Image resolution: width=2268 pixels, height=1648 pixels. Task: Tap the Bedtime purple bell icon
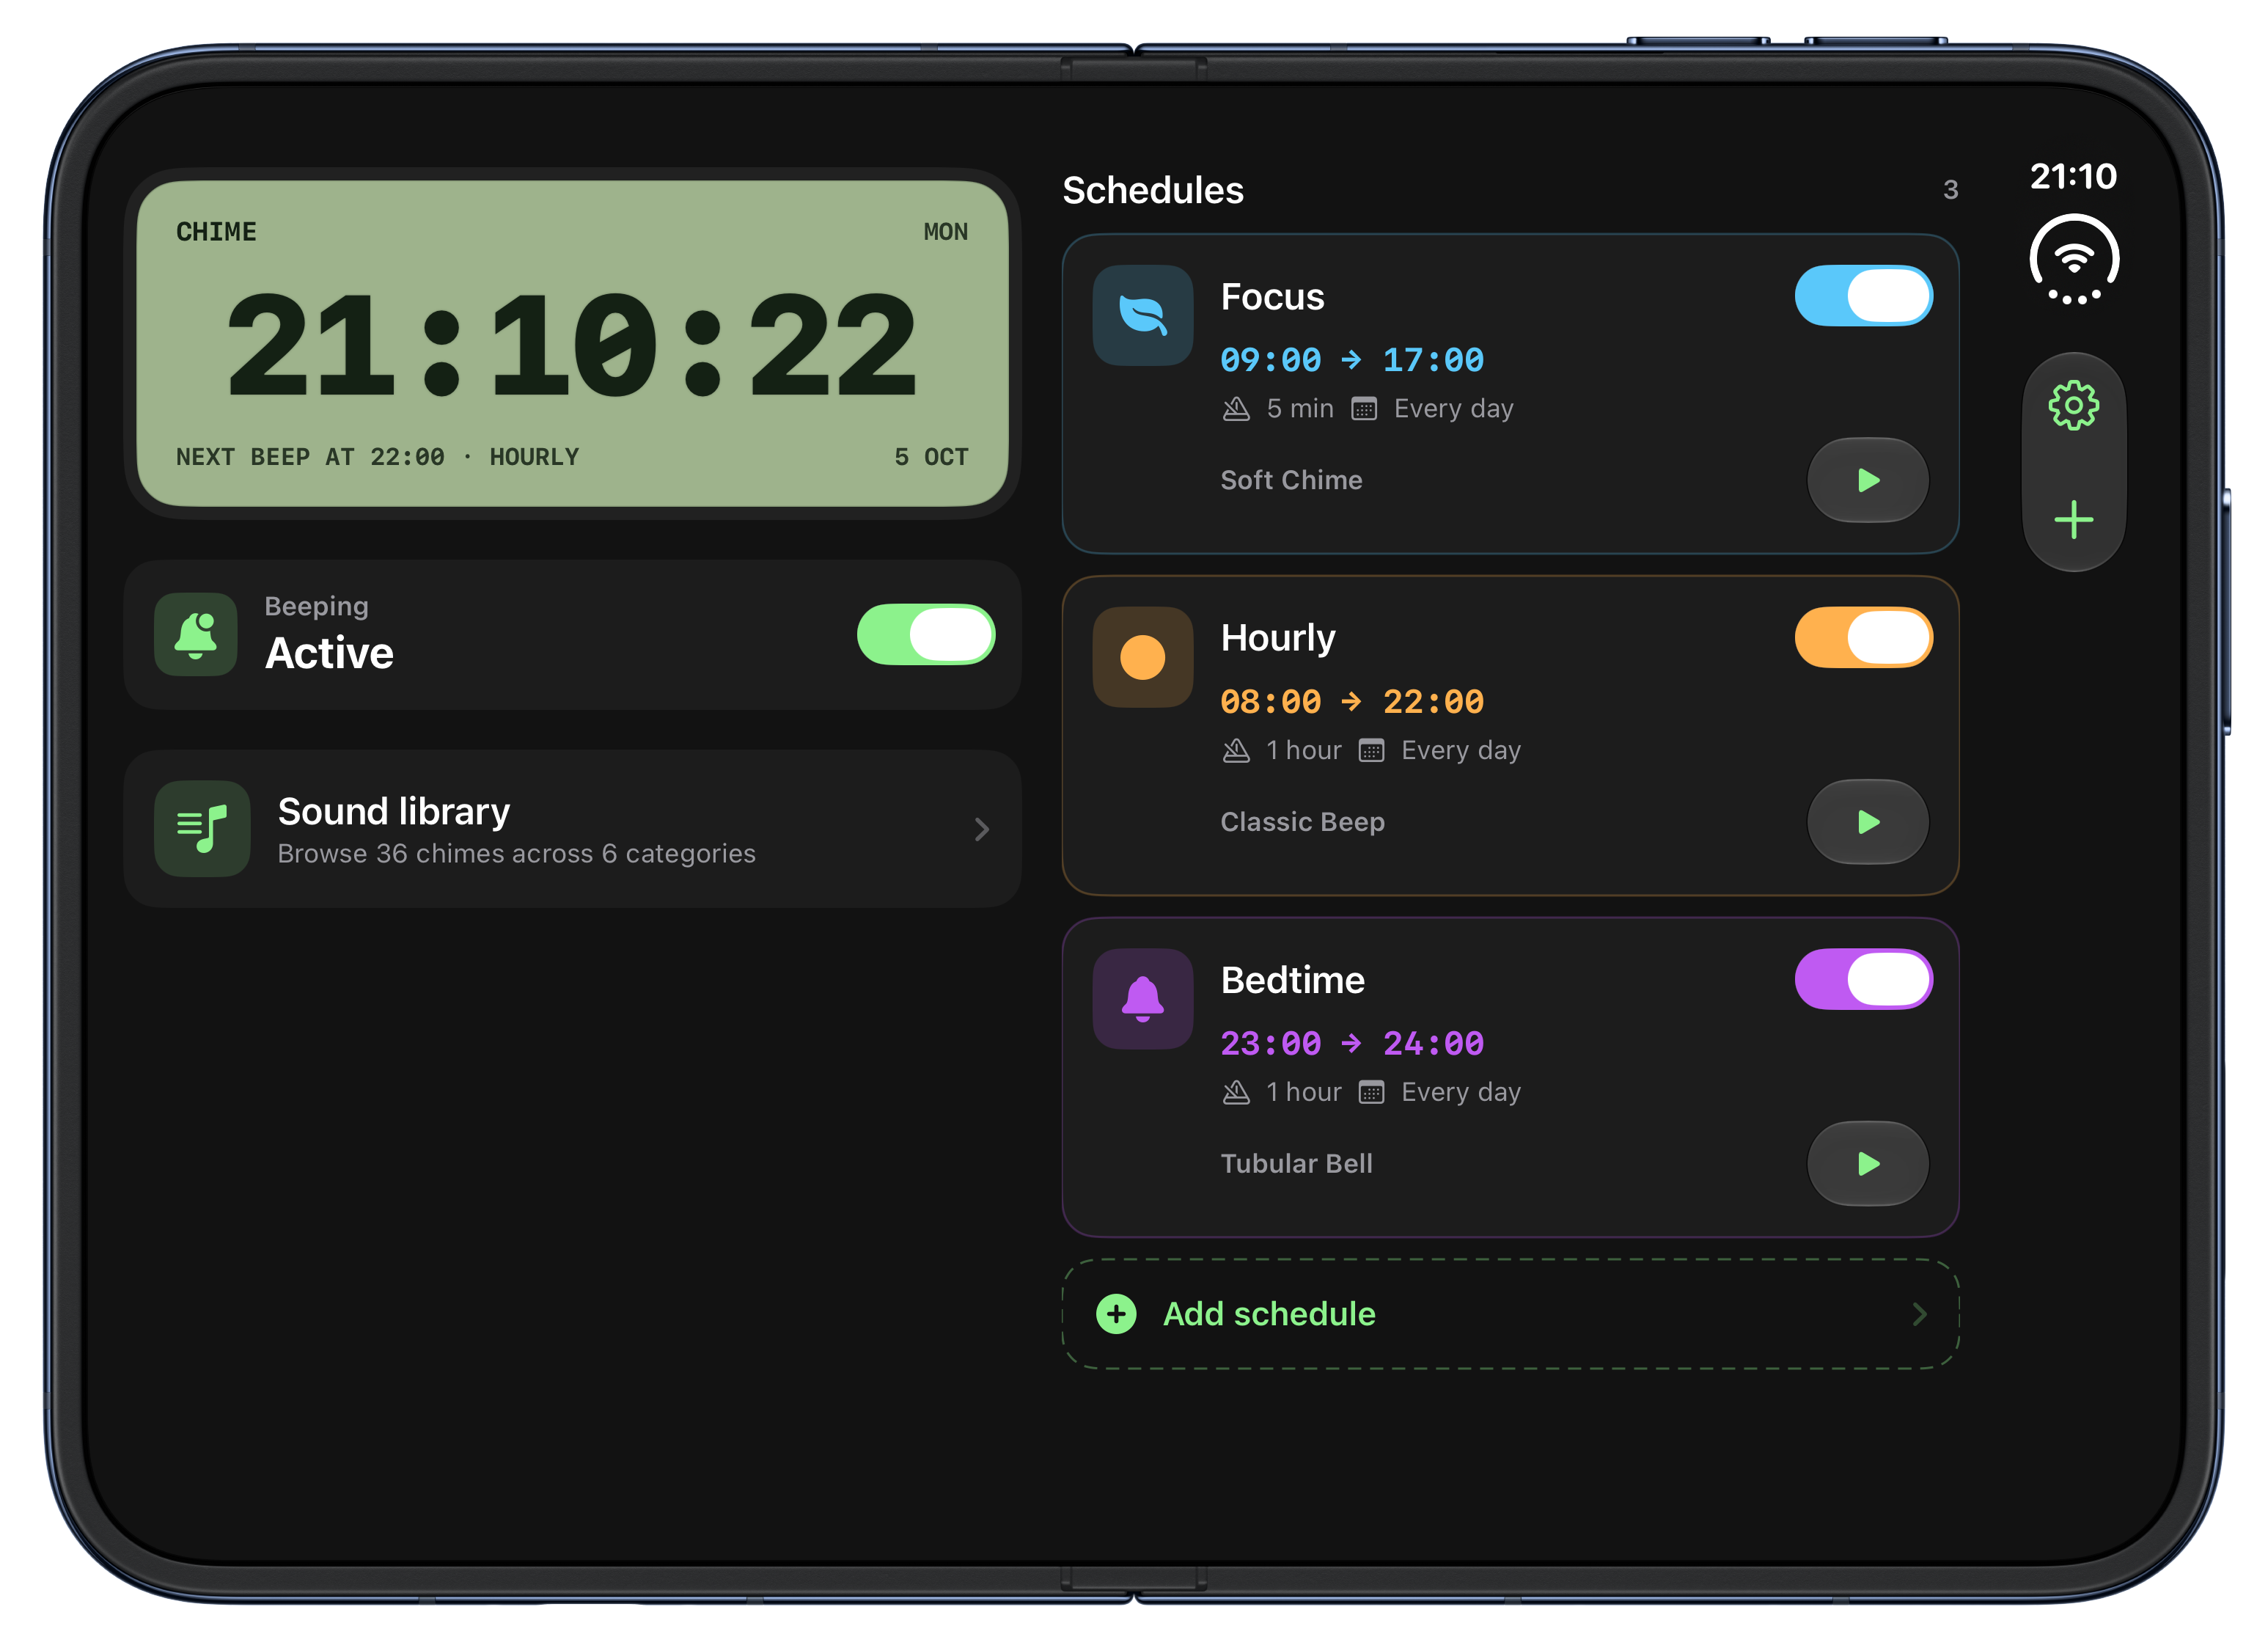(1142, 999)
